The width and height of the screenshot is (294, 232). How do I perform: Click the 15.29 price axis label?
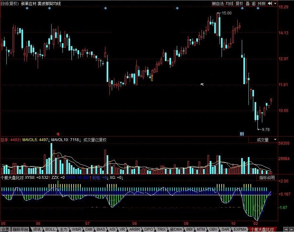[283, 7]
